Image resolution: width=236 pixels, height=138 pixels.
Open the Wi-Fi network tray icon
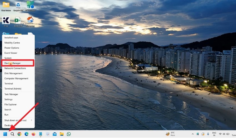click(220, 134)
